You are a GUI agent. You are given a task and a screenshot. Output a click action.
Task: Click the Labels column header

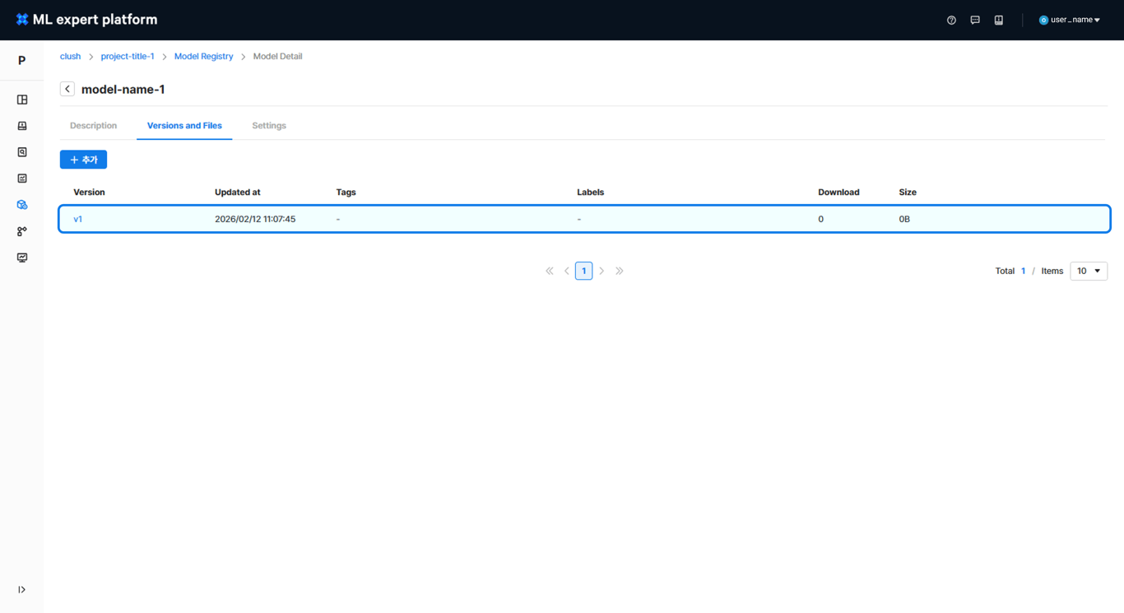click(591, 193)
